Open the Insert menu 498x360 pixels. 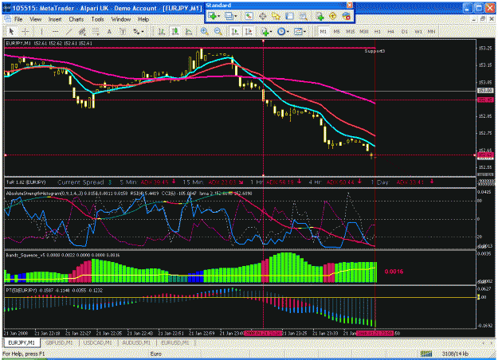55,19
